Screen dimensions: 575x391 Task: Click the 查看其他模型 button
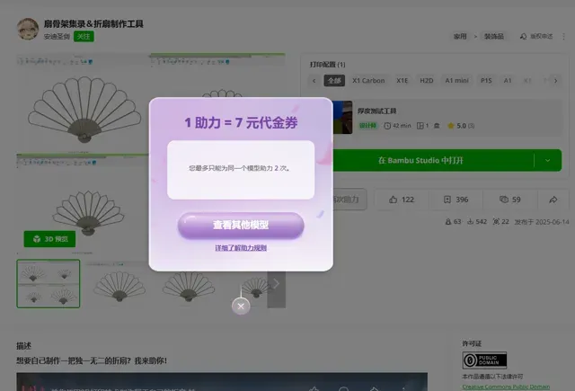tap(241, 225)
